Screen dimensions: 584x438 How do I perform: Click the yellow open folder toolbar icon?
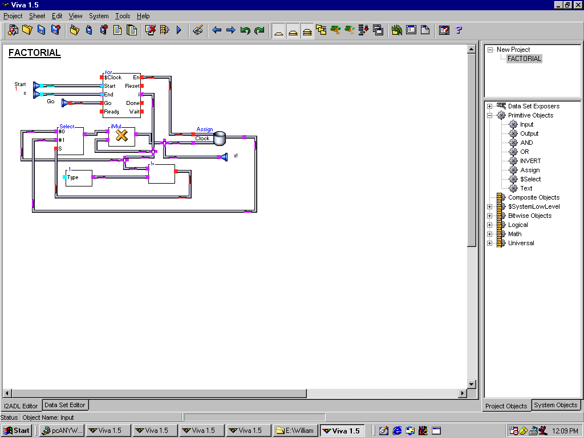pos(27,30)
